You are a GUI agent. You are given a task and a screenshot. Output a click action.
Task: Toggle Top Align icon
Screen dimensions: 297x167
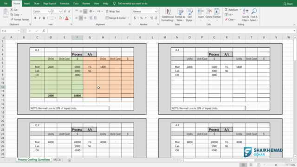(77, 11)
